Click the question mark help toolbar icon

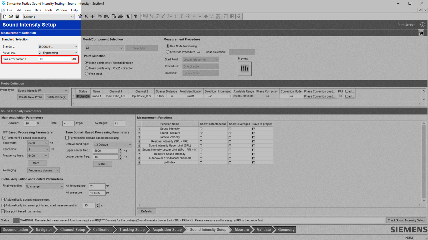(136, 16)
